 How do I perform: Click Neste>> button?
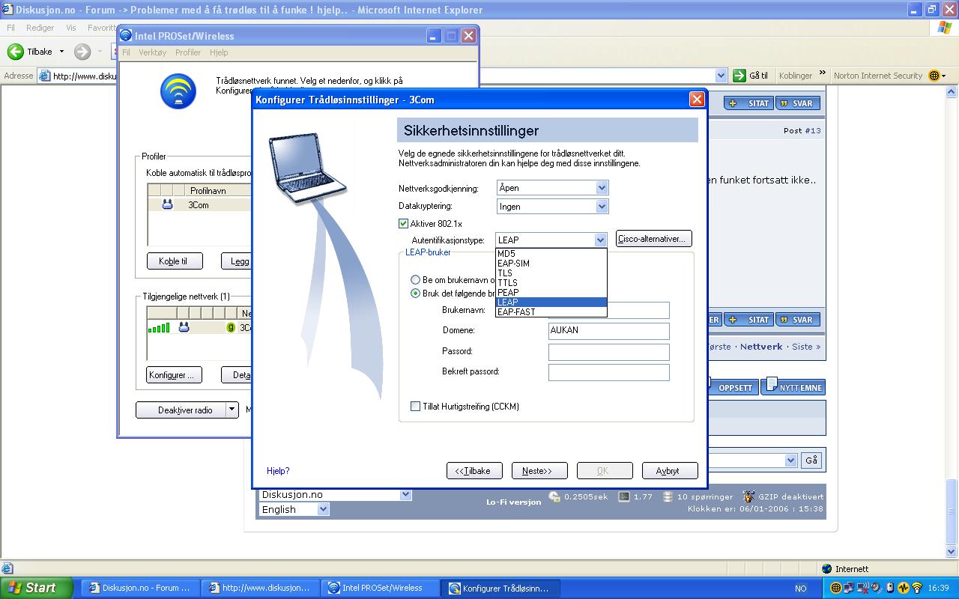pos(539,470)
